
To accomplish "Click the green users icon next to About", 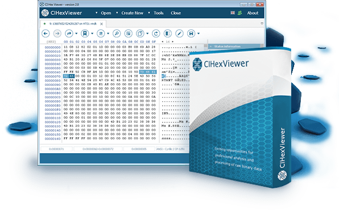I will [240, 13].
